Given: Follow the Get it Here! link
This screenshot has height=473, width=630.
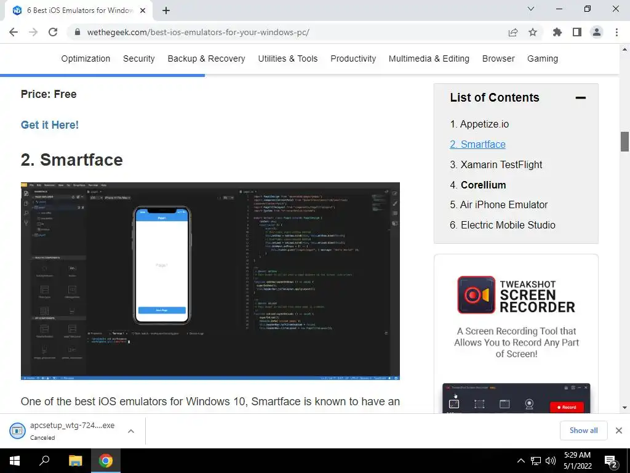Looking at the screenshot, I should tap(50, 124).
